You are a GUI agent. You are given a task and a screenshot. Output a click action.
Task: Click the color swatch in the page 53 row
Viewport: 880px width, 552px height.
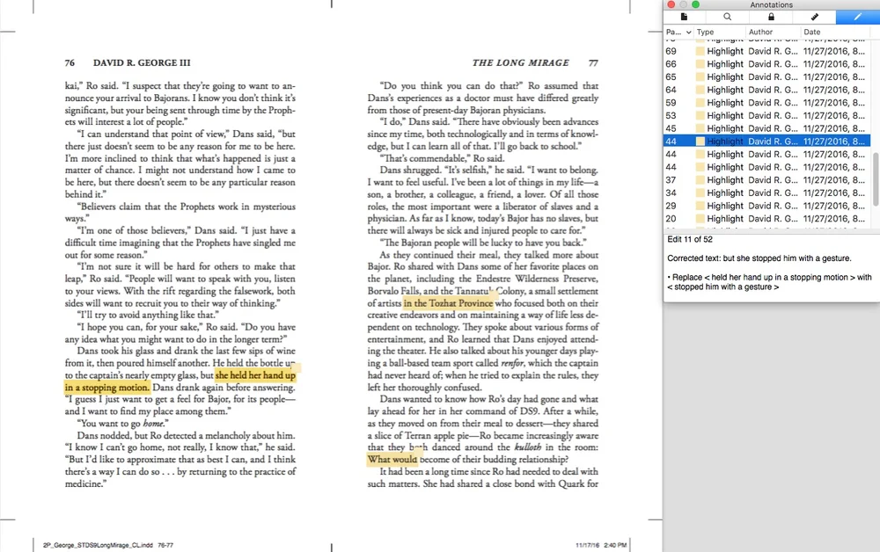click(x=700, y=115)
